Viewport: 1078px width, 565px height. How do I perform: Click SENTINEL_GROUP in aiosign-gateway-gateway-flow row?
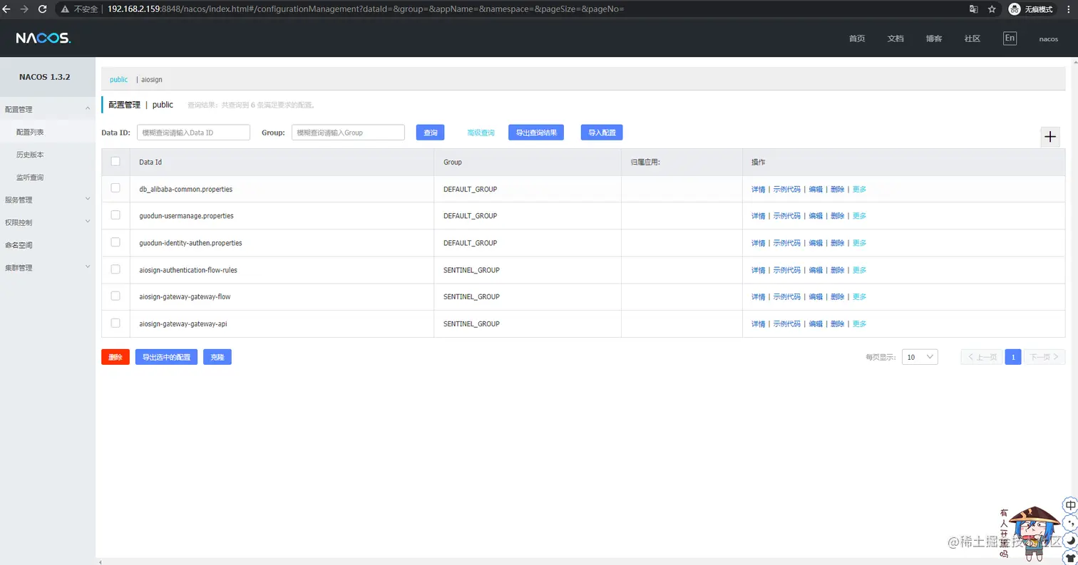(x=471, y=296)
